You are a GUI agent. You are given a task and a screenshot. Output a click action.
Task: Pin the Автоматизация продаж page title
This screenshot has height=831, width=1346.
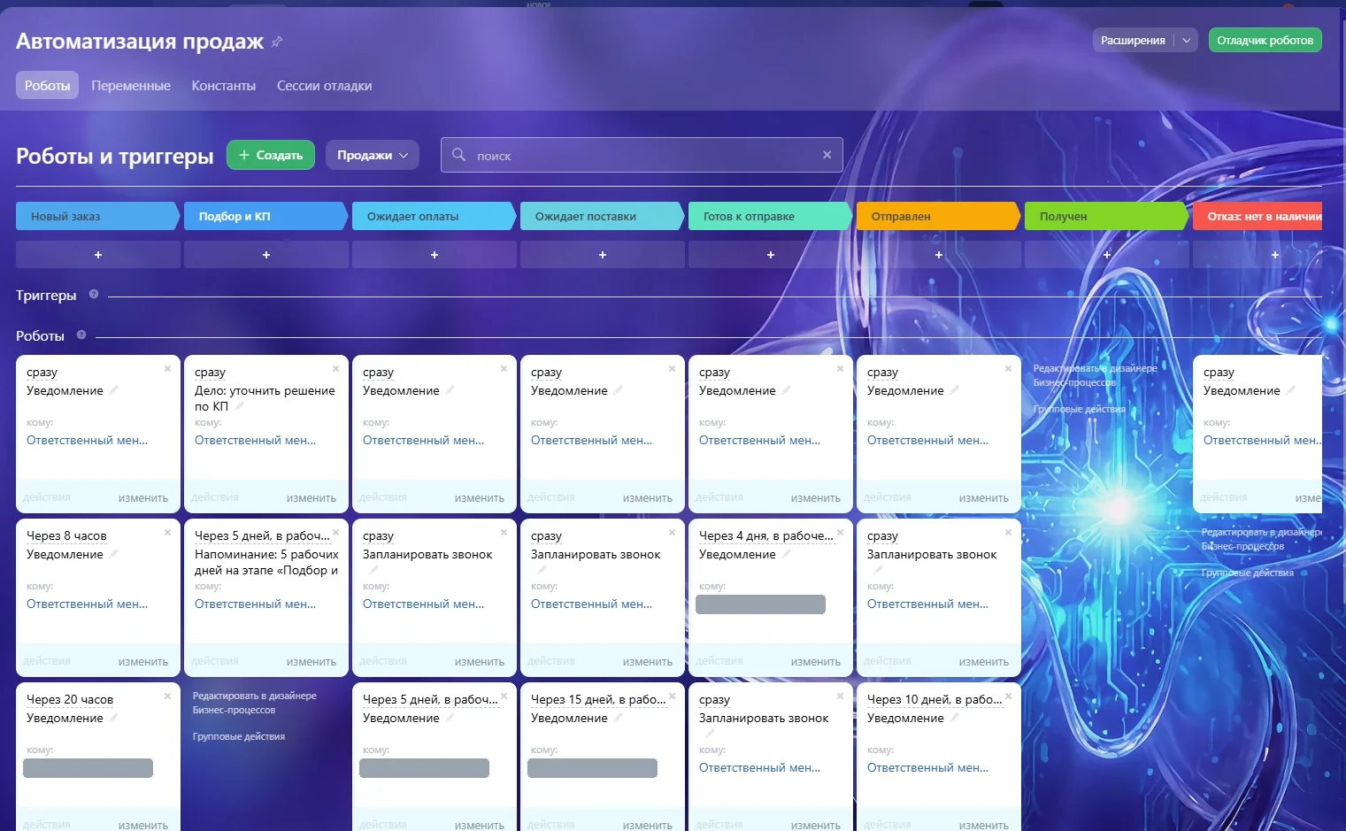(277, 42)
